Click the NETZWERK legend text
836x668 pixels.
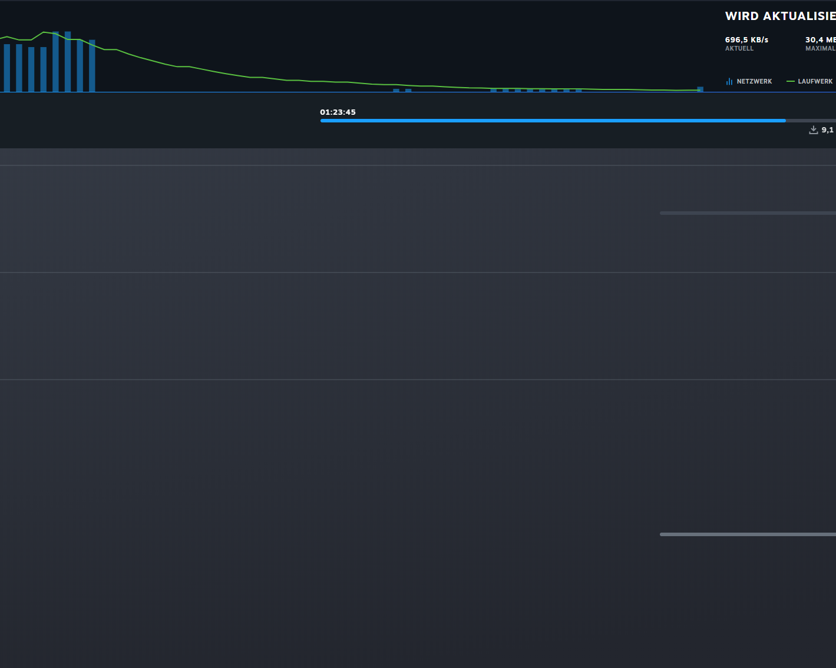pos(754,81)
